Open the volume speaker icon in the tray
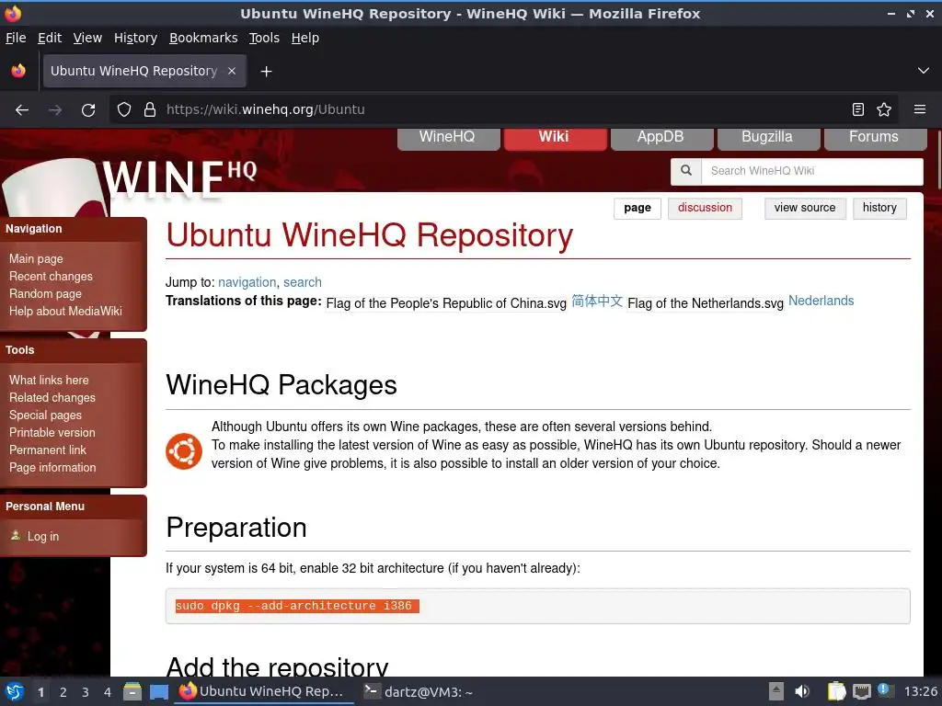Image resolution: width=942 pixels, height=706 pixels. (802, 692)
